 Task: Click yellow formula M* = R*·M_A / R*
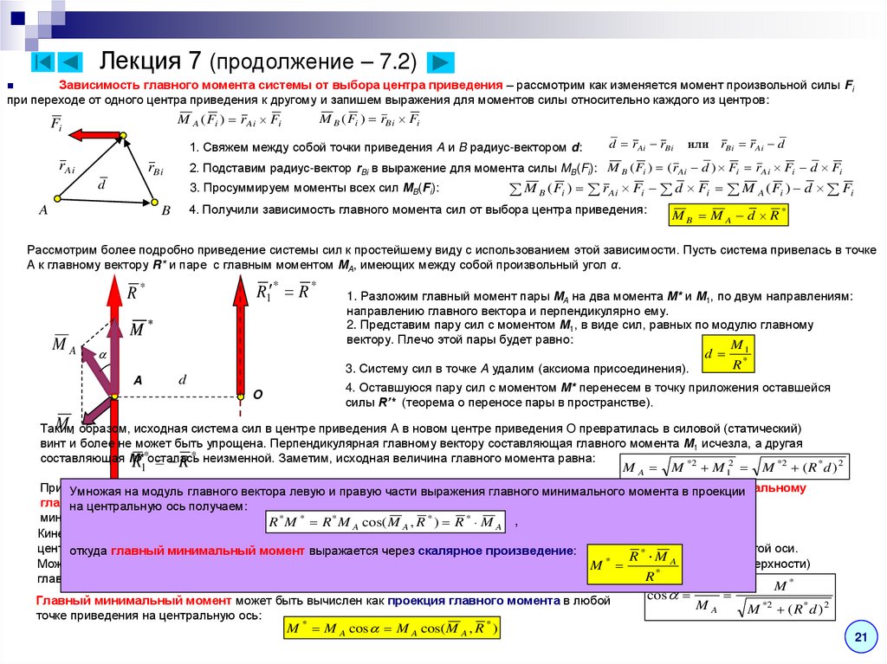coord(635,564)
